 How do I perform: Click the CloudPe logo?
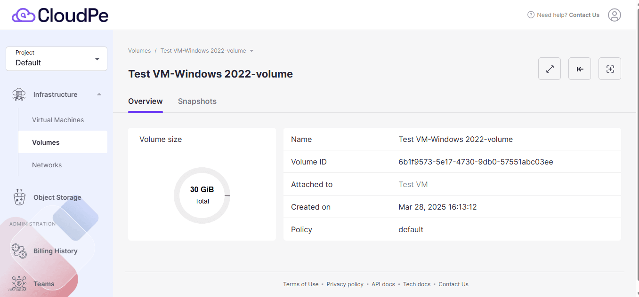pos(60,15)
